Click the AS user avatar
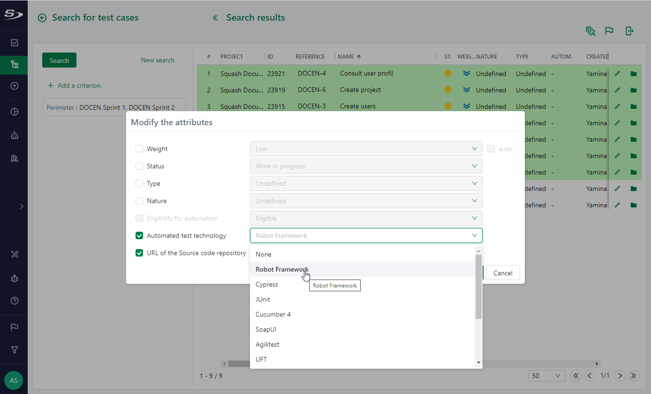This screenshot has height=394, width=651. (x=14, y=380)
